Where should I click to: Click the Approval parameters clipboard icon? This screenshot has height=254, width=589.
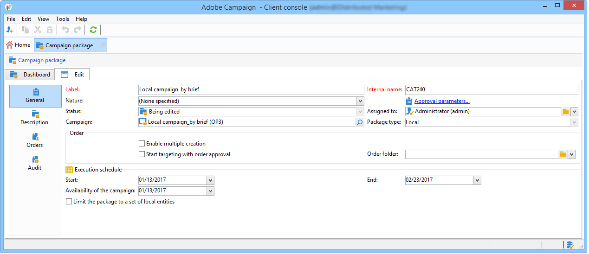pyautogui.click(x=409, y=101)
